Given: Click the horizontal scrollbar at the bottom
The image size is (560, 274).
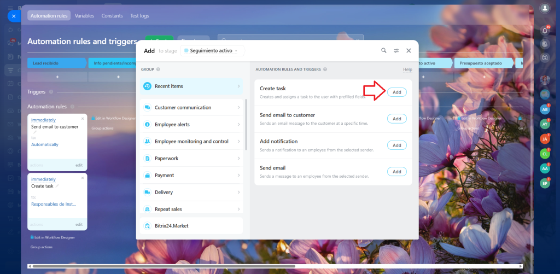Looking at the screenshot, I should point(164,266).
